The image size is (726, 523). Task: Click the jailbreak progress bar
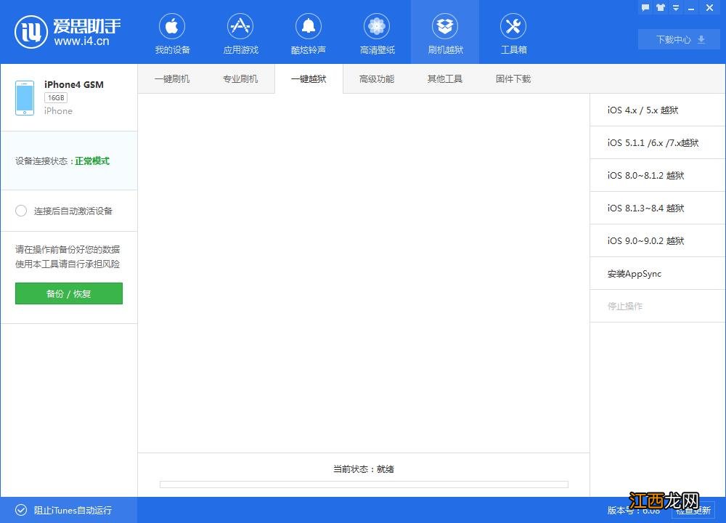tap(364, 485)
